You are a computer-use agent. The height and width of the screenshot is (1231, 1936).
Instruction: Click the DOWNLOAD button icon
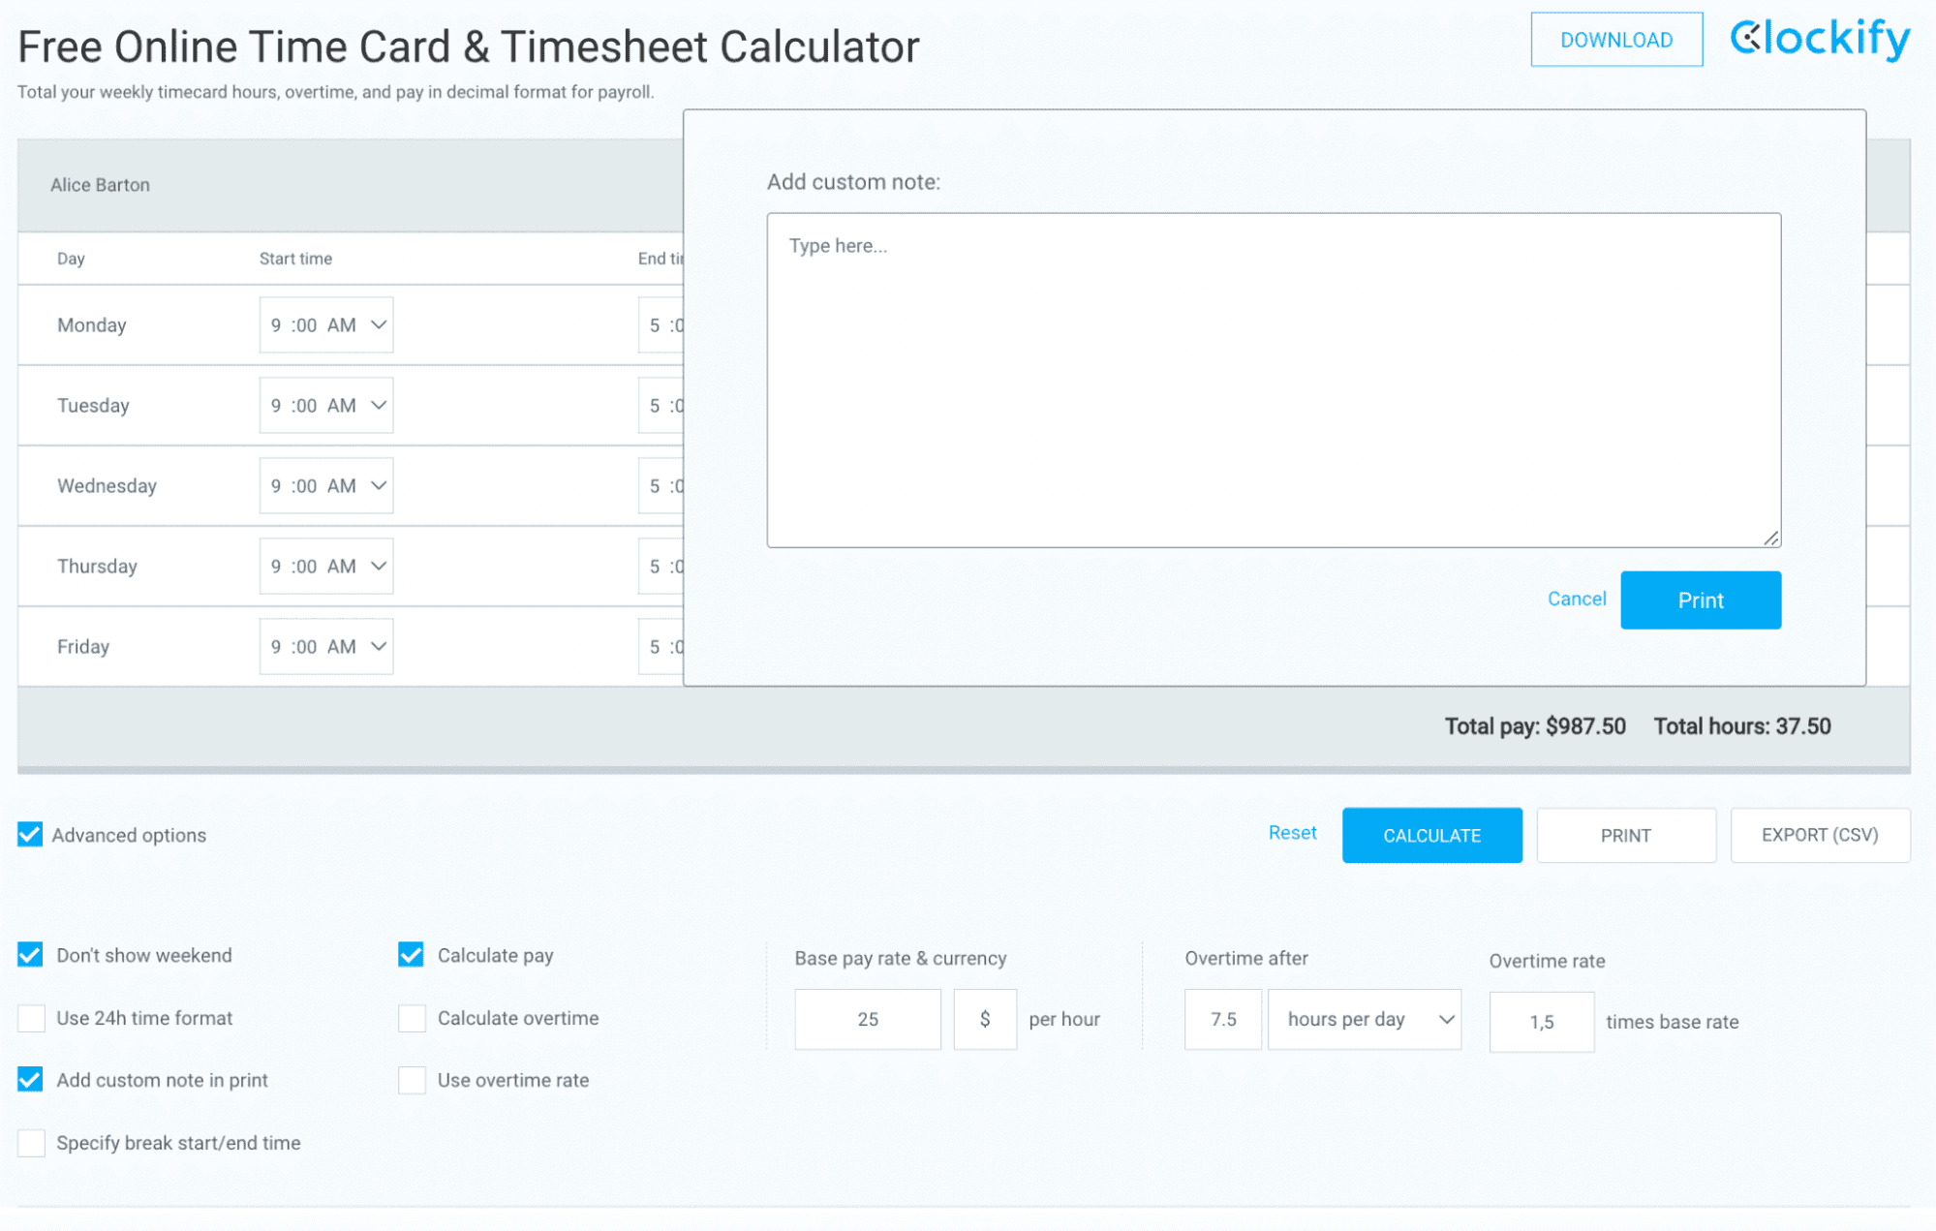pos(1615,40)
